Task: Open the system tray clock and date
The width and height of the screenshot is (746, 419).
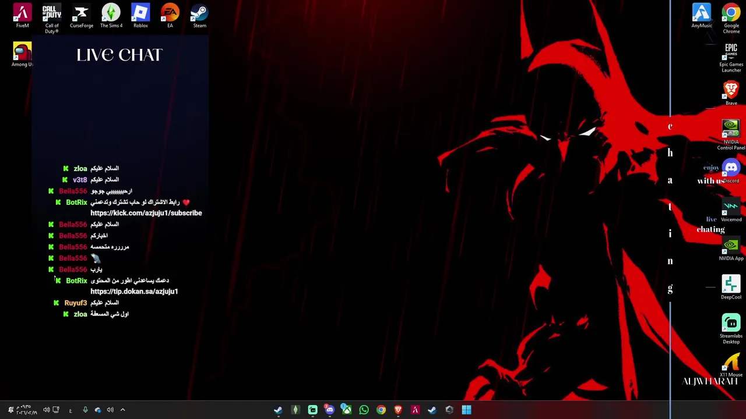Action: pos(27,410)
